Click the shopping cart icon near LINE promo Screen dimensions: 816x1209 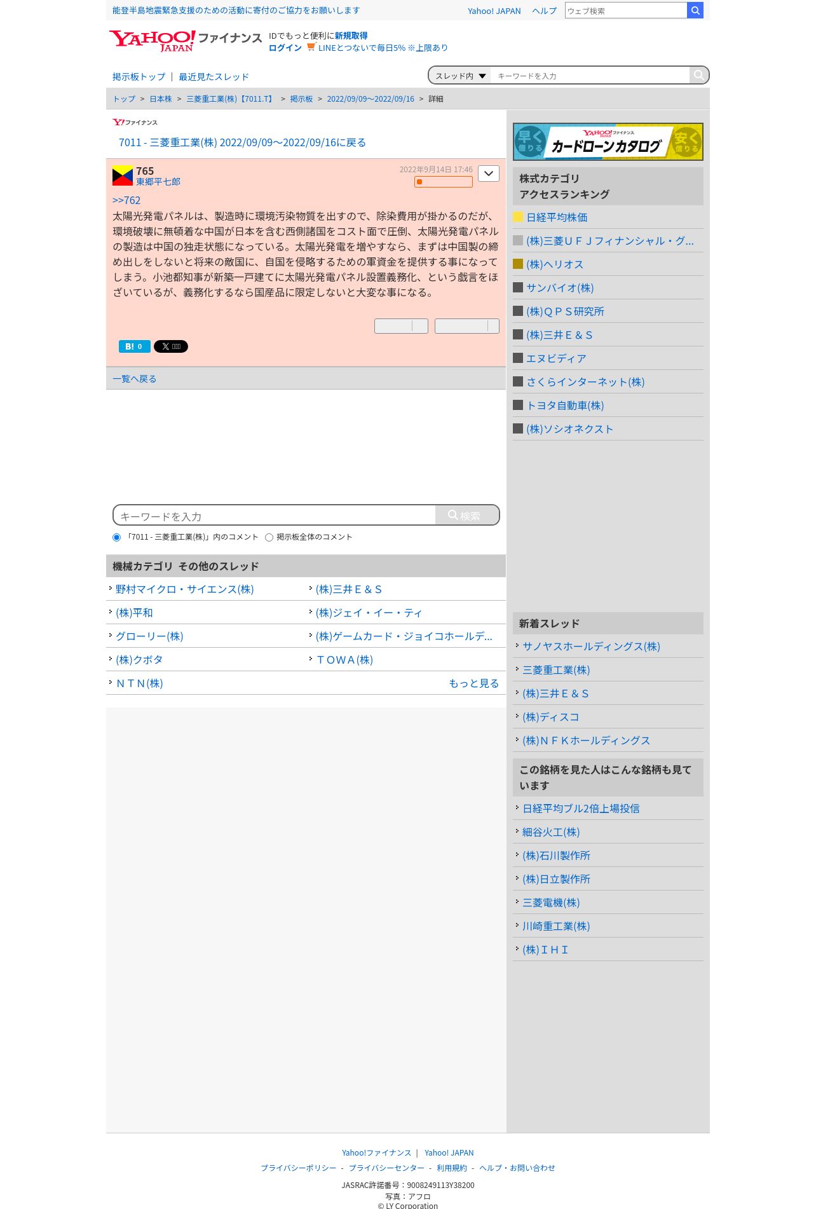(x=311, y=47)
